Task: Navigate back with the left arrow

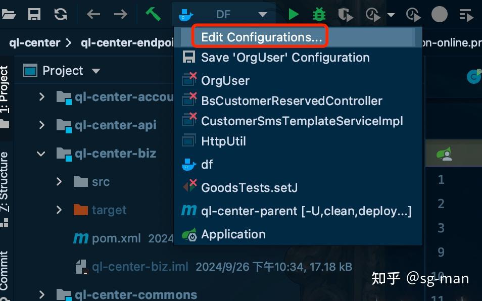Action: pyautogui.click(x=93, y=14)
